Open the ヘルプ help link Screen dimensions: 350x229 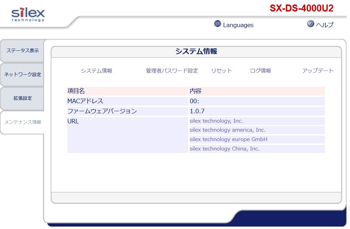pos(325,25)
